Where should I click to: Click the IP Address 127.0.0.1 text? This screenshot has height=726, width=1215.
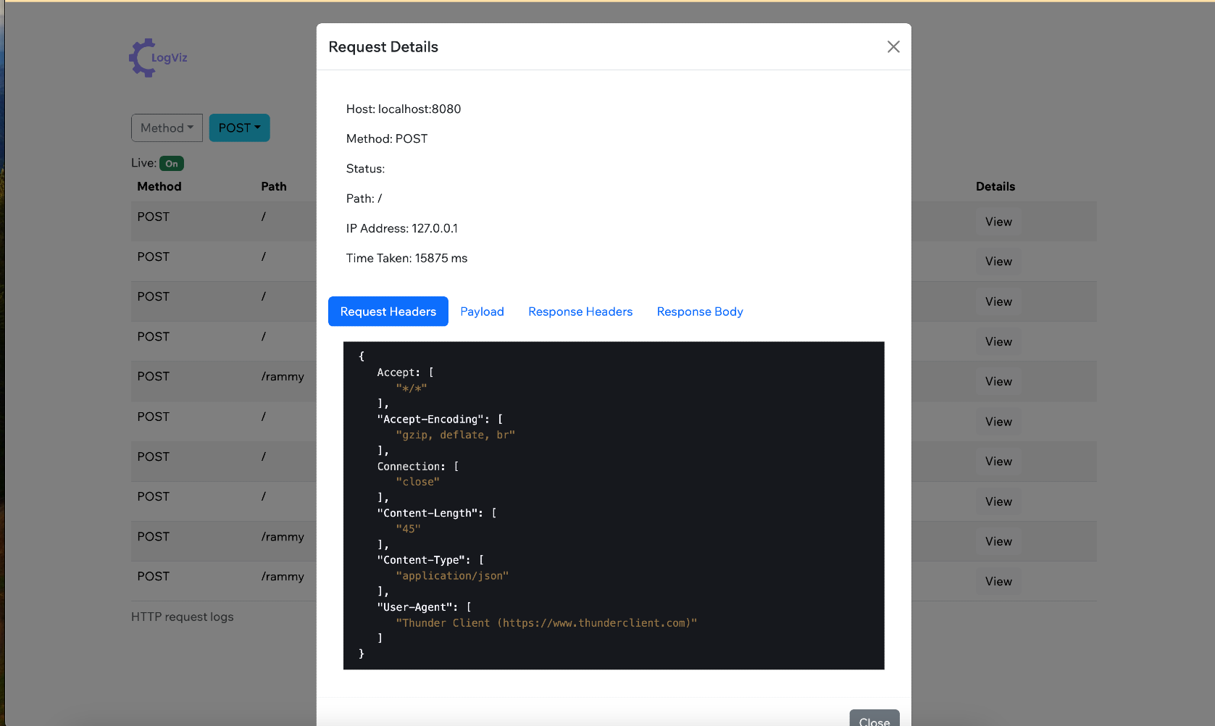click(401, 228)
